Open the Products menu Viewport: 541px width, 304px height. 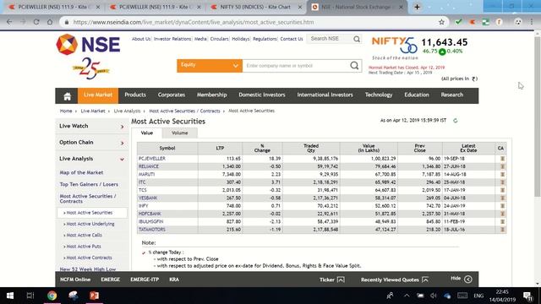point(135,95)
